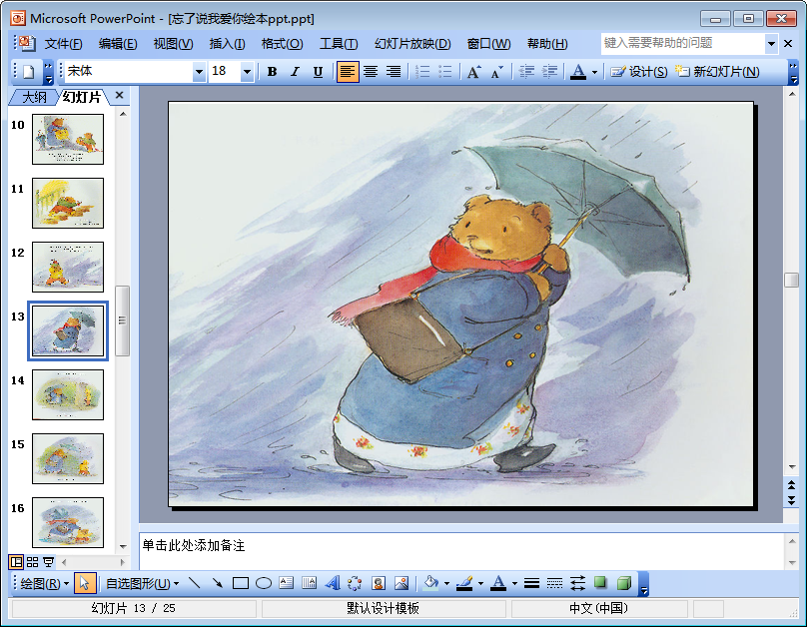
Task: Click the New document icon
Action: point(29,72)
